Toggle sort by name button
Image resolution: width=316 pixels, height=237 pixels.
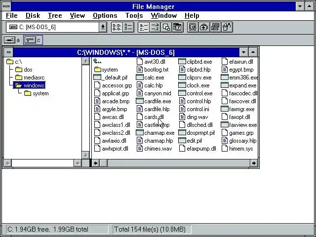(144, 27)
